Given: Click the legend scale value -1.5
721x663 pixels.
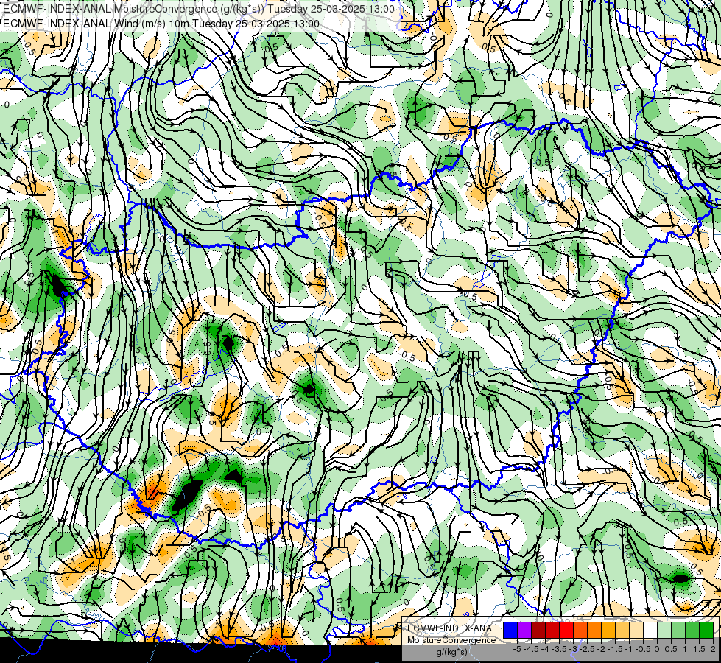Looking at the screenshot, I should click(615, 649).
